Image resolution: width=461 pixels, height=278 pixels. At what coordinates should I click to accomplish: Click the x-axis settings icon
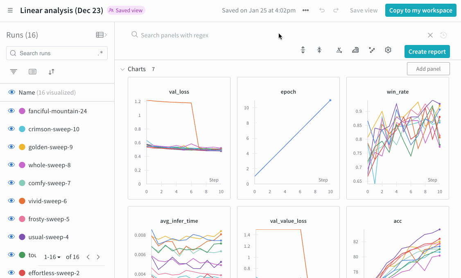point(339,50)
